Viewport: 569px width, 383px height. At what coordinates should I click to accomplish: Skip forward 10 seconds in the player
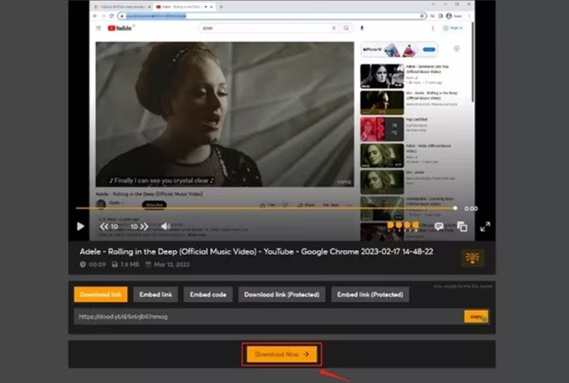point(139,226)
